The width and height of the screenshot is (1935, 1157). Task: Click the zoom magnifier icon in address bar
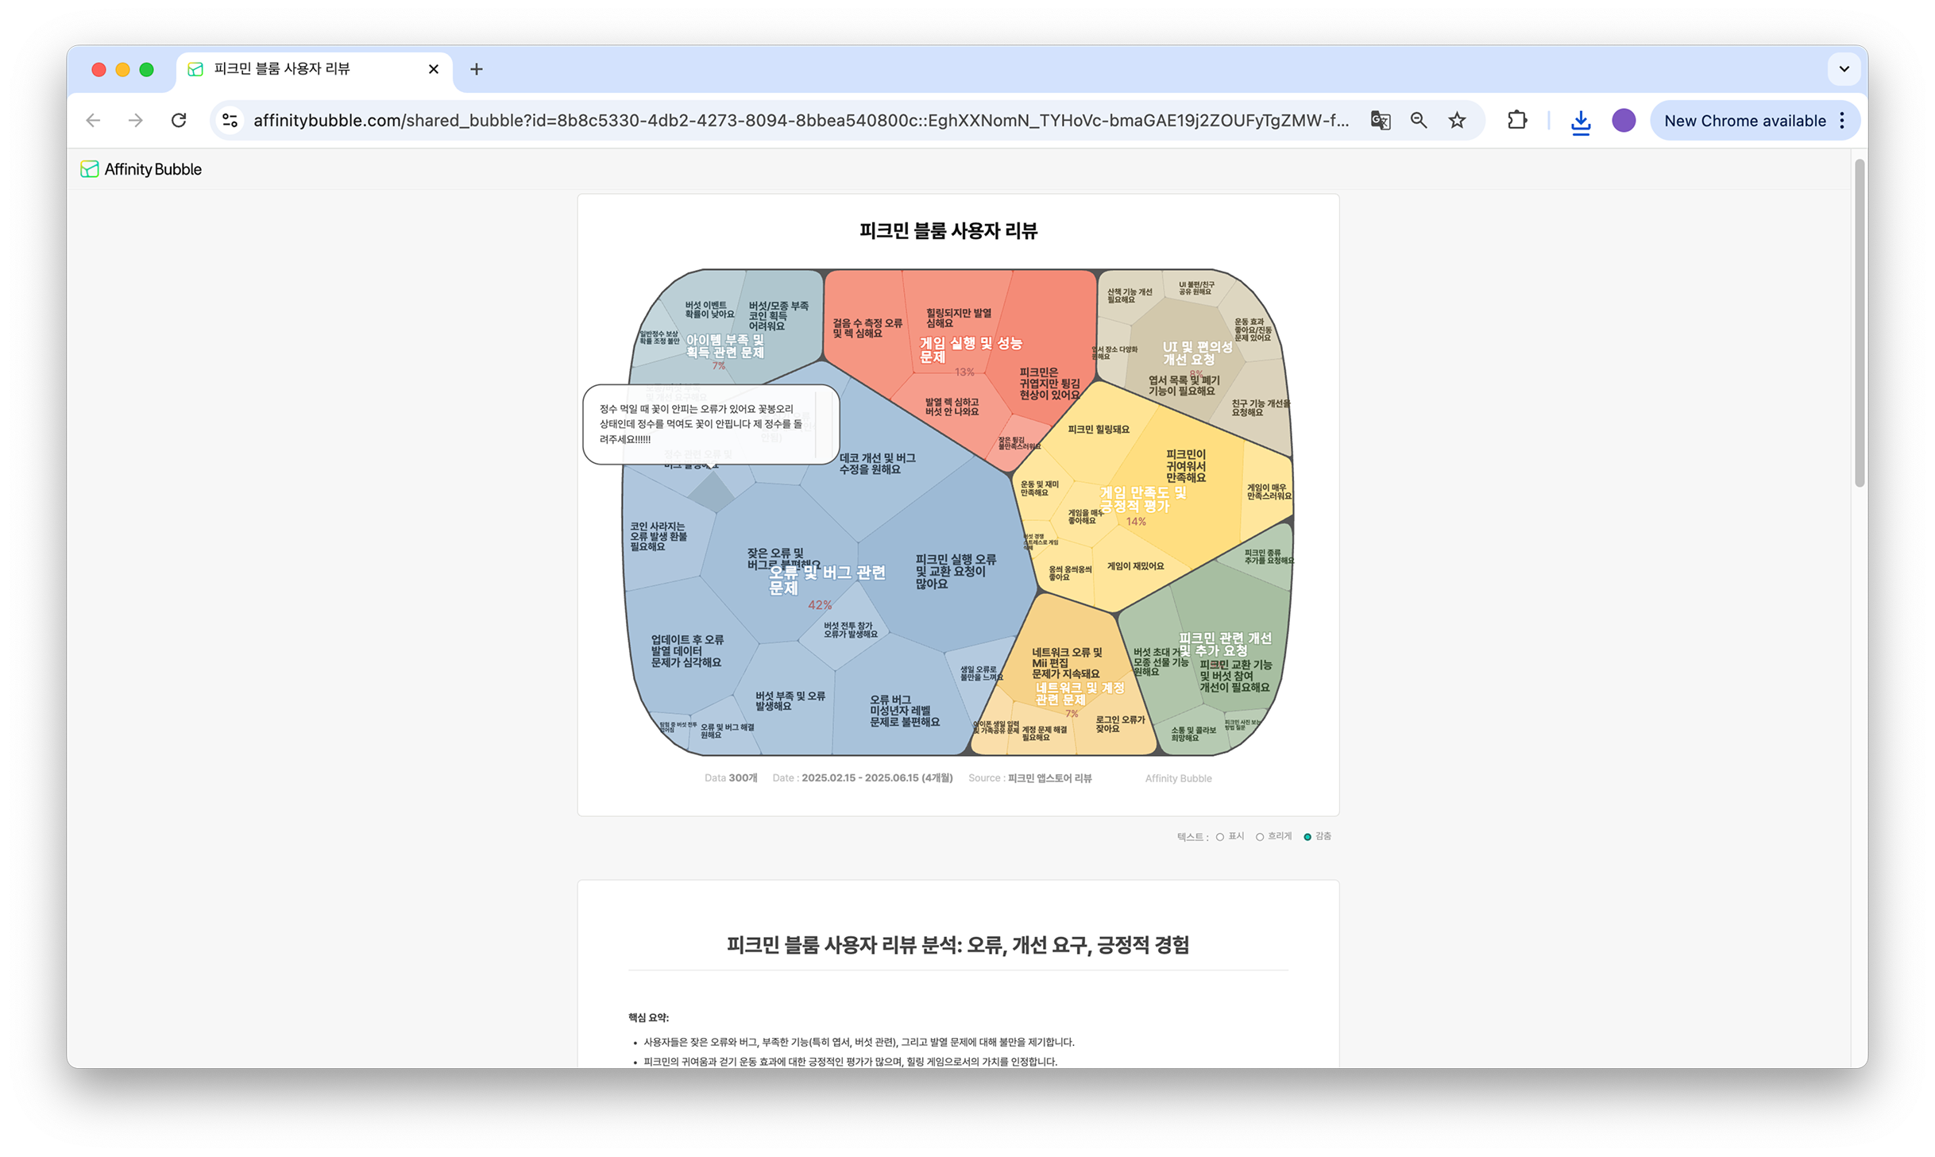[1419, 121]
